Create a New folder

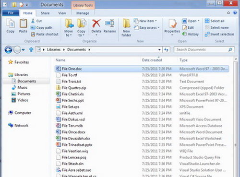click(126, 27)
